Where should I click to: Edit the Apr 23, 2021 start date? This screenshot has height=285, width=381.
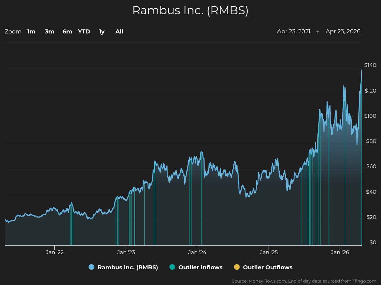(294, 31)
